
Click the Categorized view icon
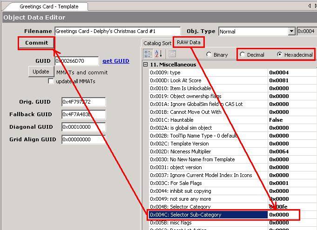tap(148, 54)
